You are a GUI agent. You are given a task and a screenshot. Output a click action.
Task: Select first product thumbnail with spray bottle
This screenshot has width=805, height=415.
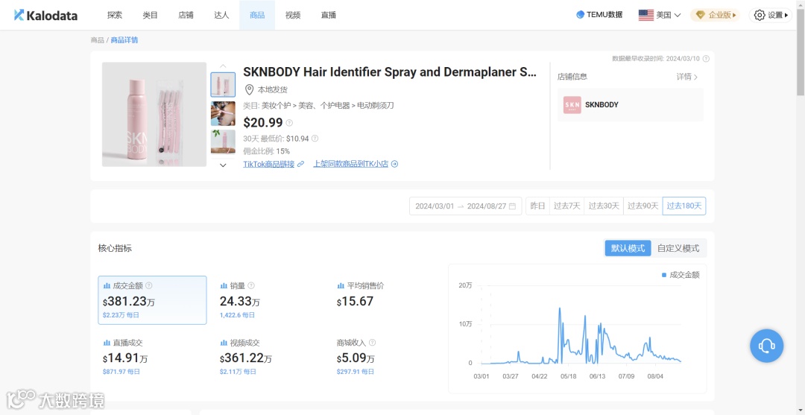coord(224,85)
